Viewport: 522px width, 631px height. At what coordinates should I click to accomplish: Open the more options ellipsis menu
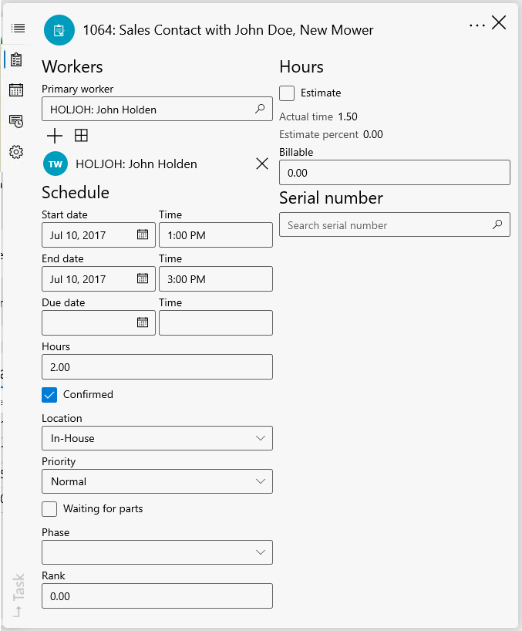(x=477, y=25)
